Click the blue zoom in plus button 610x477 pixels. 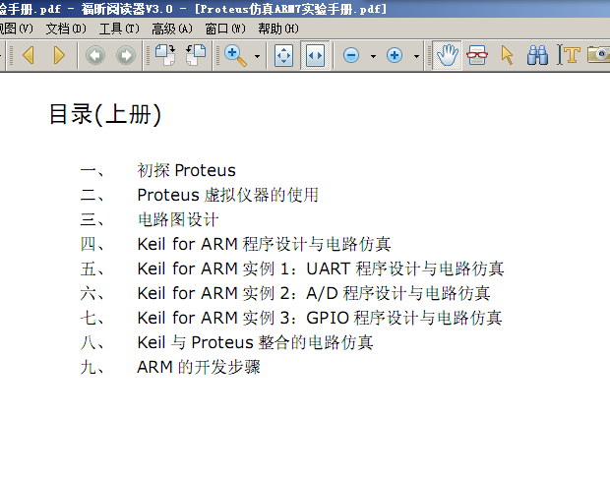click(x=395, y=56)
